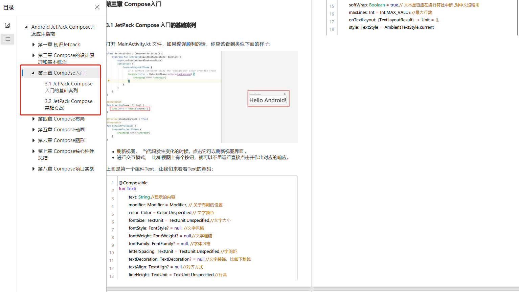Open 3.1 JetPack Compose 入门的基础案列 entry

(69, 87)
